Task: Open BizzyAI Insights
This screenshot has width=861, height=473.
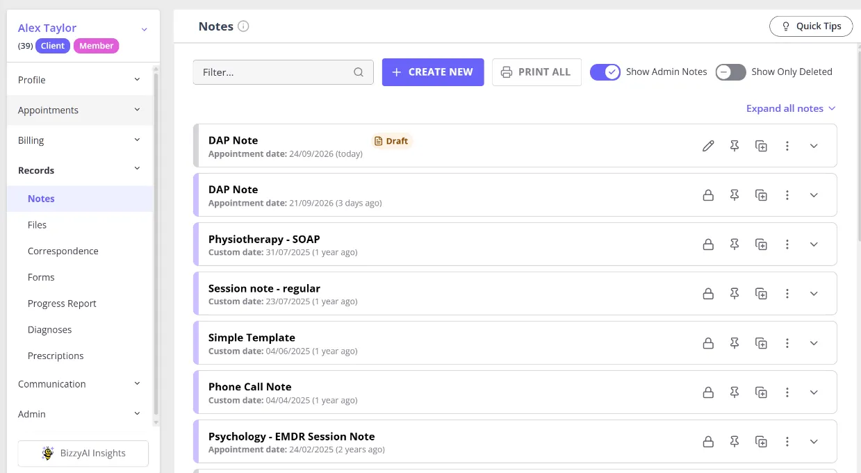Action: coord(83,454)
